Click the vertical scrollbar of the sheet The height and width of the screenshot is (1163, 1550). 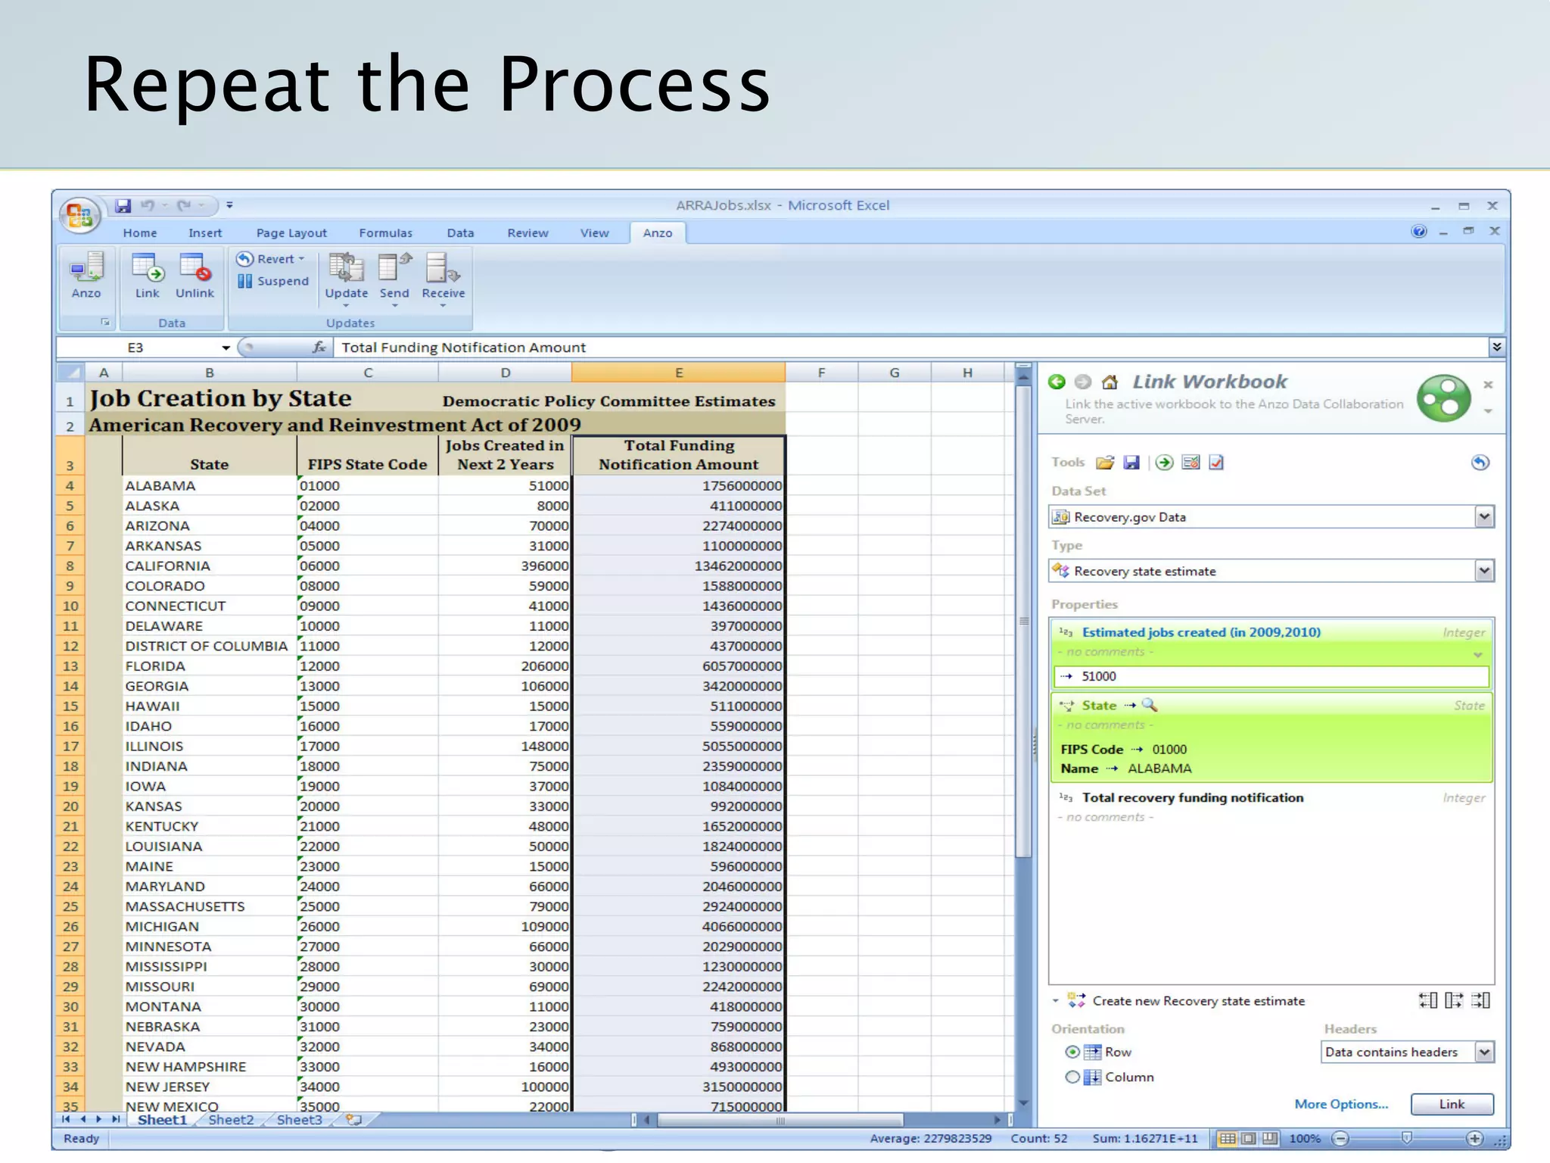1023,621
